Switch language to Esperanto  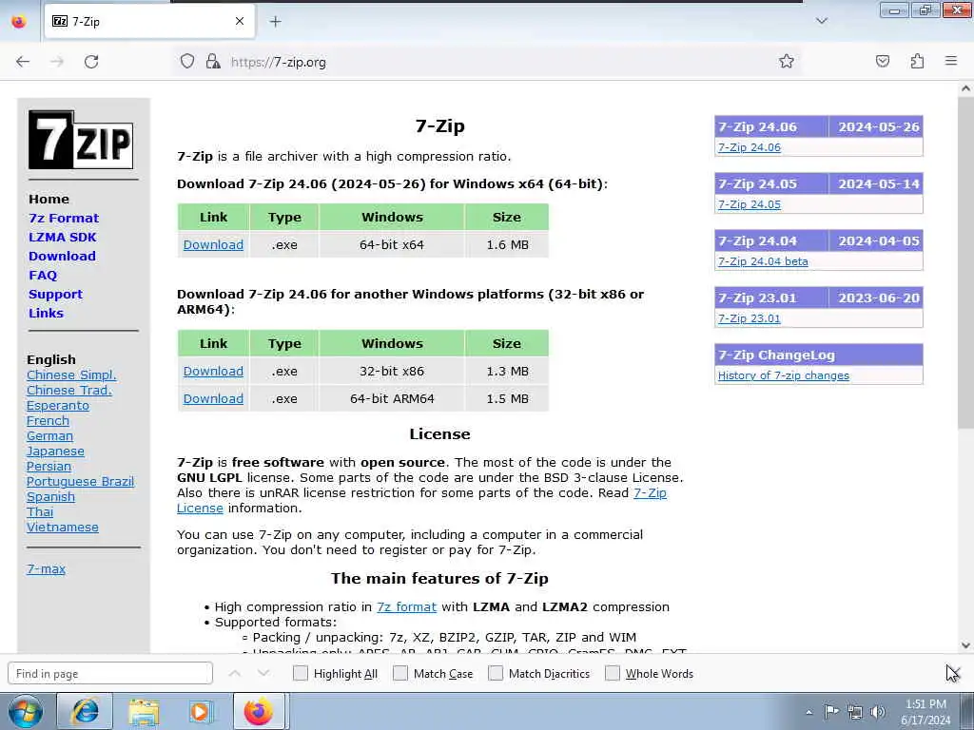[58, 405]
